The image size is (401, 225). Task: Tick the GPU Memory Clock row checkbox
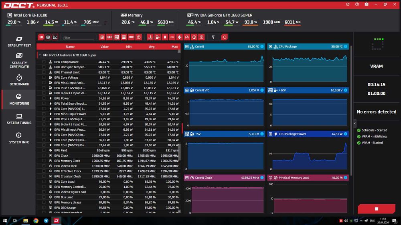44,161
